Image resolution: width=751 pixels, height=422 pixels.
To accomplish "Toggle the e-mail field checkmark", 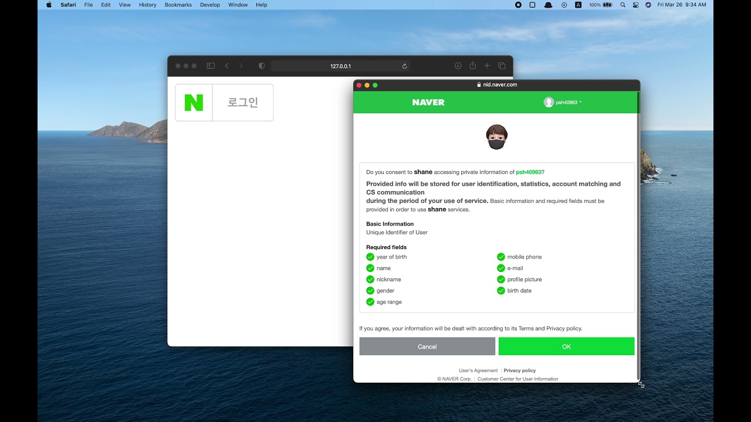I will click(x=501, y=268).
